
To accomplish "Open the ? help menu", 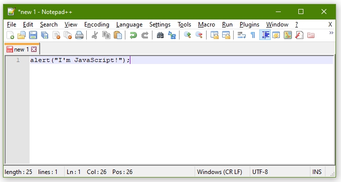I will click(x=297, y=24).
